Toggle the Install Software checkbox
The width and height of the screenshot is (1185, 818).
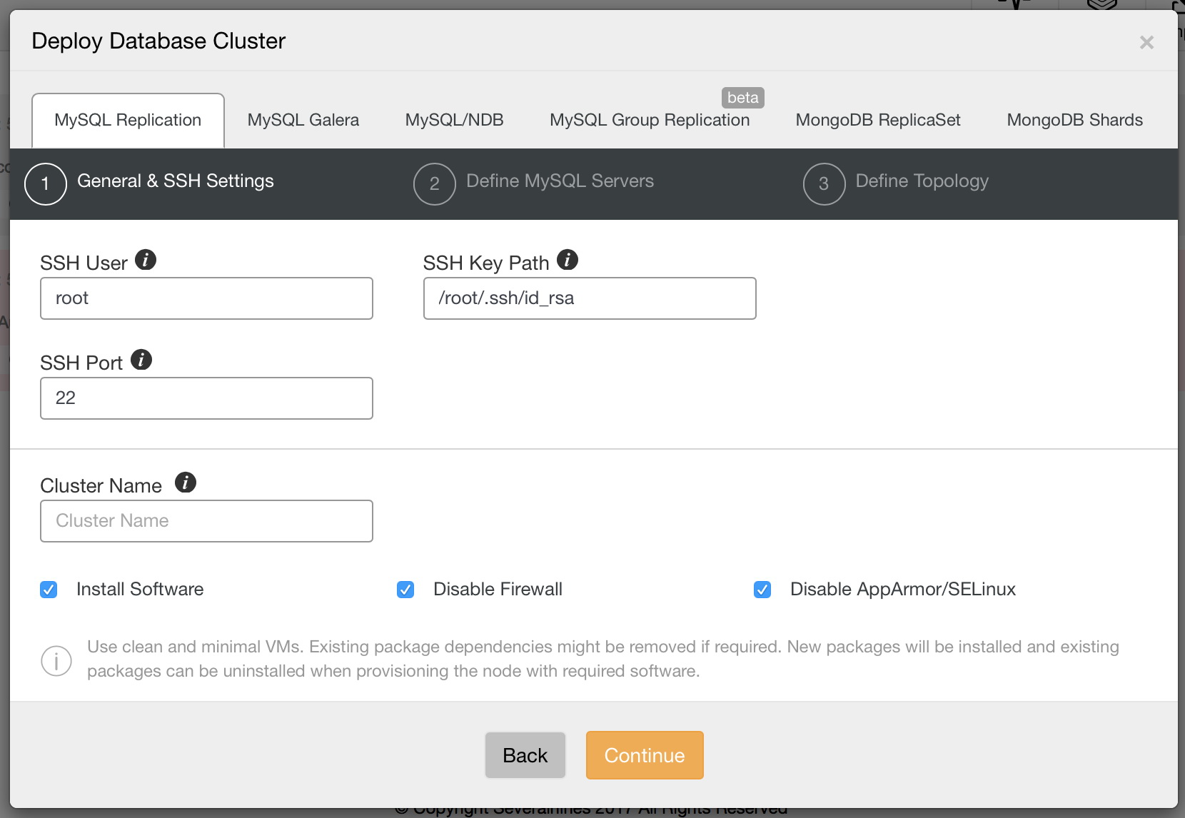pos(49,590)
